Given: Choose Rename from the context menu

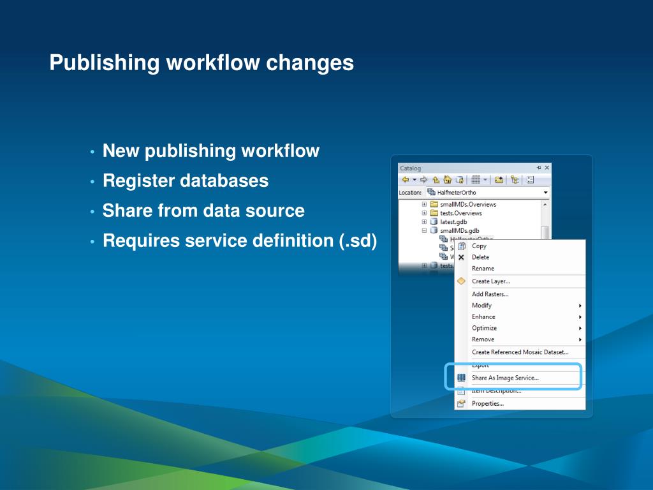Looking at the screenshot, I should click(x=520, y=269).
